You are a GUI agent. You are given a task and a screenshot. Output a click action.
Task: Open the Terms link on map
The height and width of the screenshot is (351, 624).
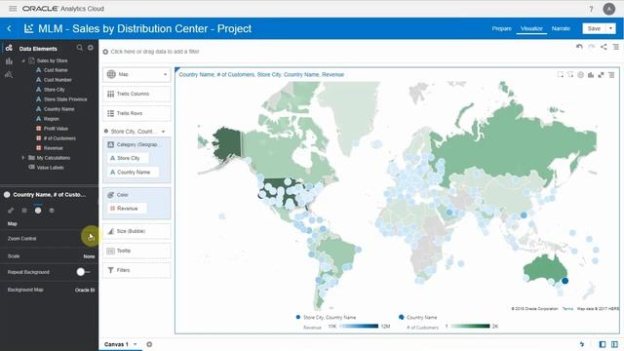(x=567, y=309)
